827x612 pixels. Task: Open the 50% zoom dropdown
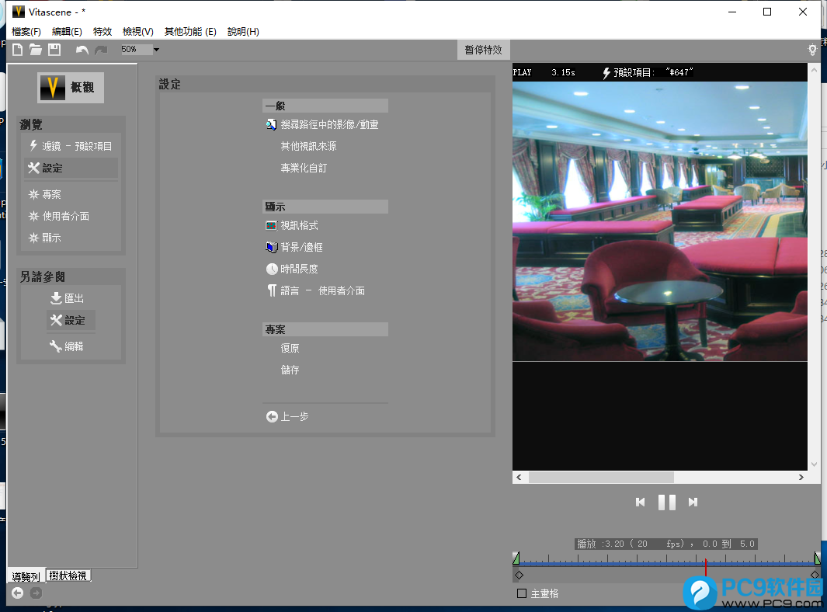click(x=156, y=50)
